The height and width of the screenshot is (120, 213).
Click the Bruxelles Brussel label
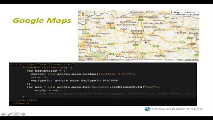tap(137, 32)
